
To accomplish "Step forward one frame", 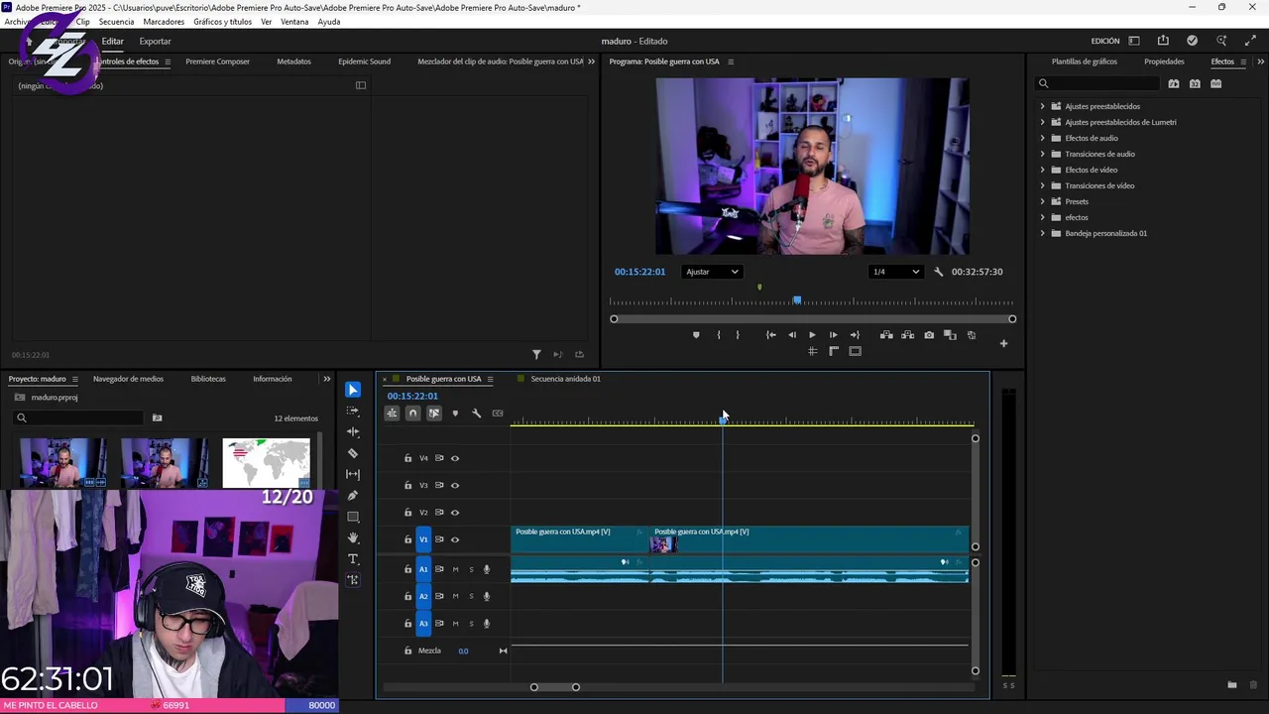I will [x=833, y=335].
